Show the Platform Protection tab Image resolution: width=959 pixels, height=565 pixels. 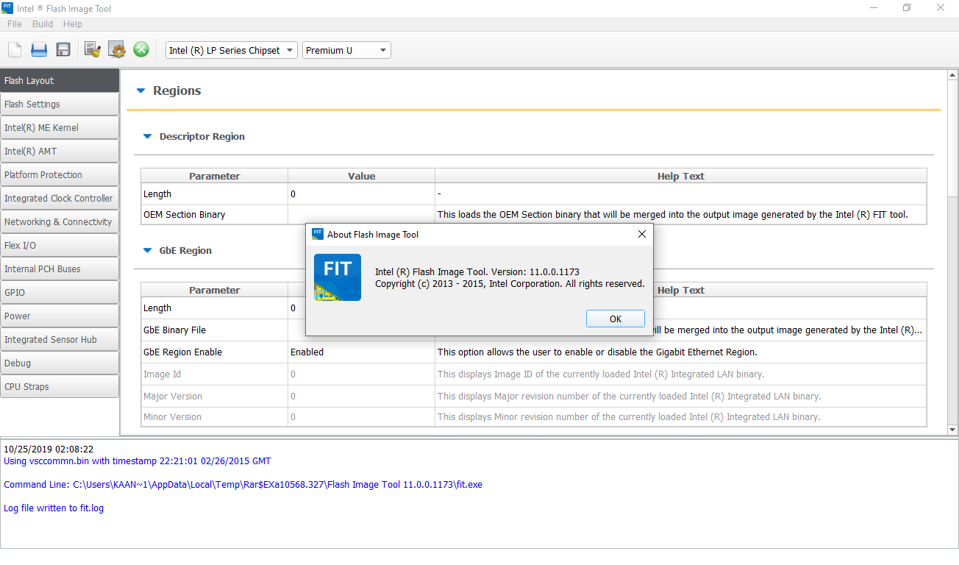pyautogui.click(x=60, y=174)
